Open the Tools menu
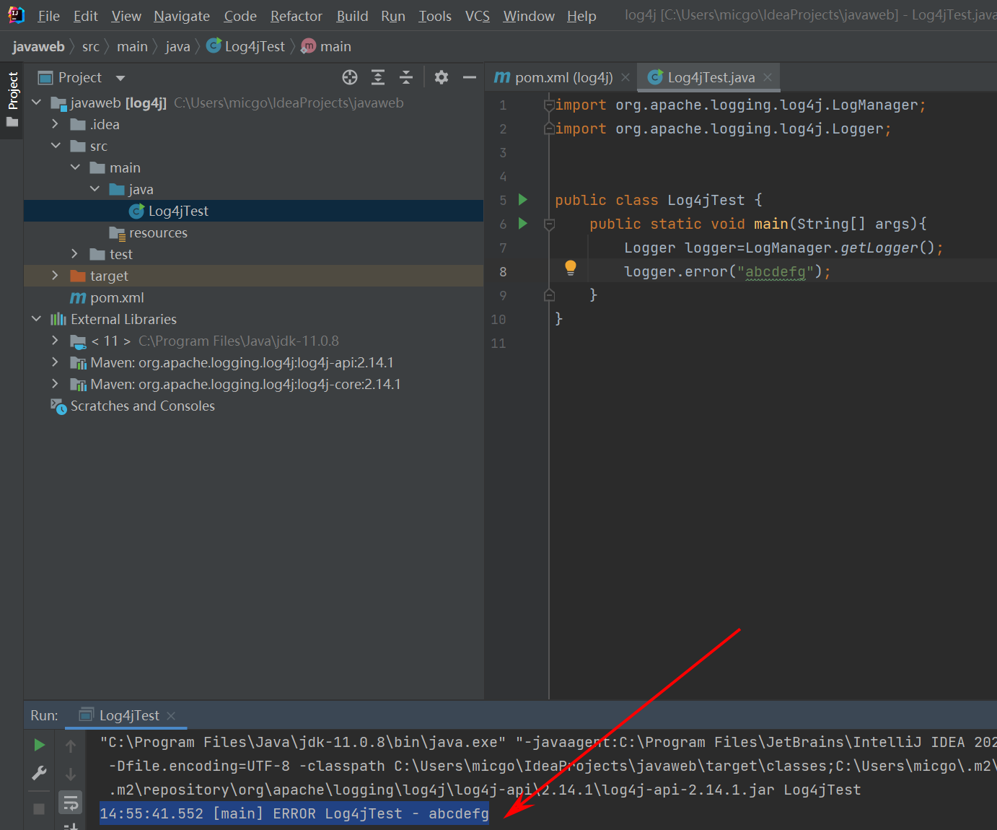The width and height of the screenshot is (997, 830). 435,16
